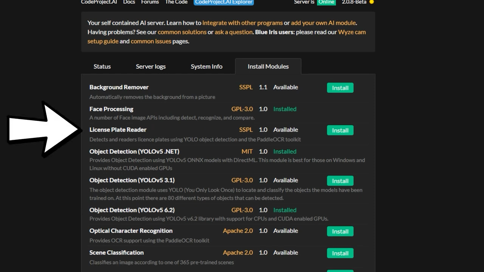This screenshot has height=272, width=484.
Task: Open CodeProject.AI Explorer
Action: coord(224,2)
